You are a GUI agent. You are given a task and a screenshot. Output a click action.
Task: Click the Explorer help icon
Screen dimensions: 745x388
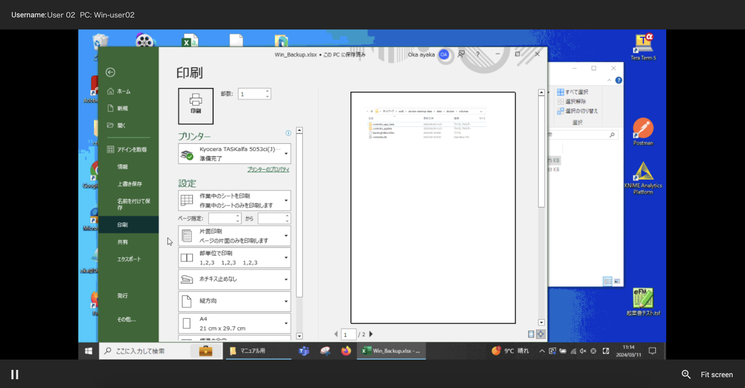coord(619,80)
